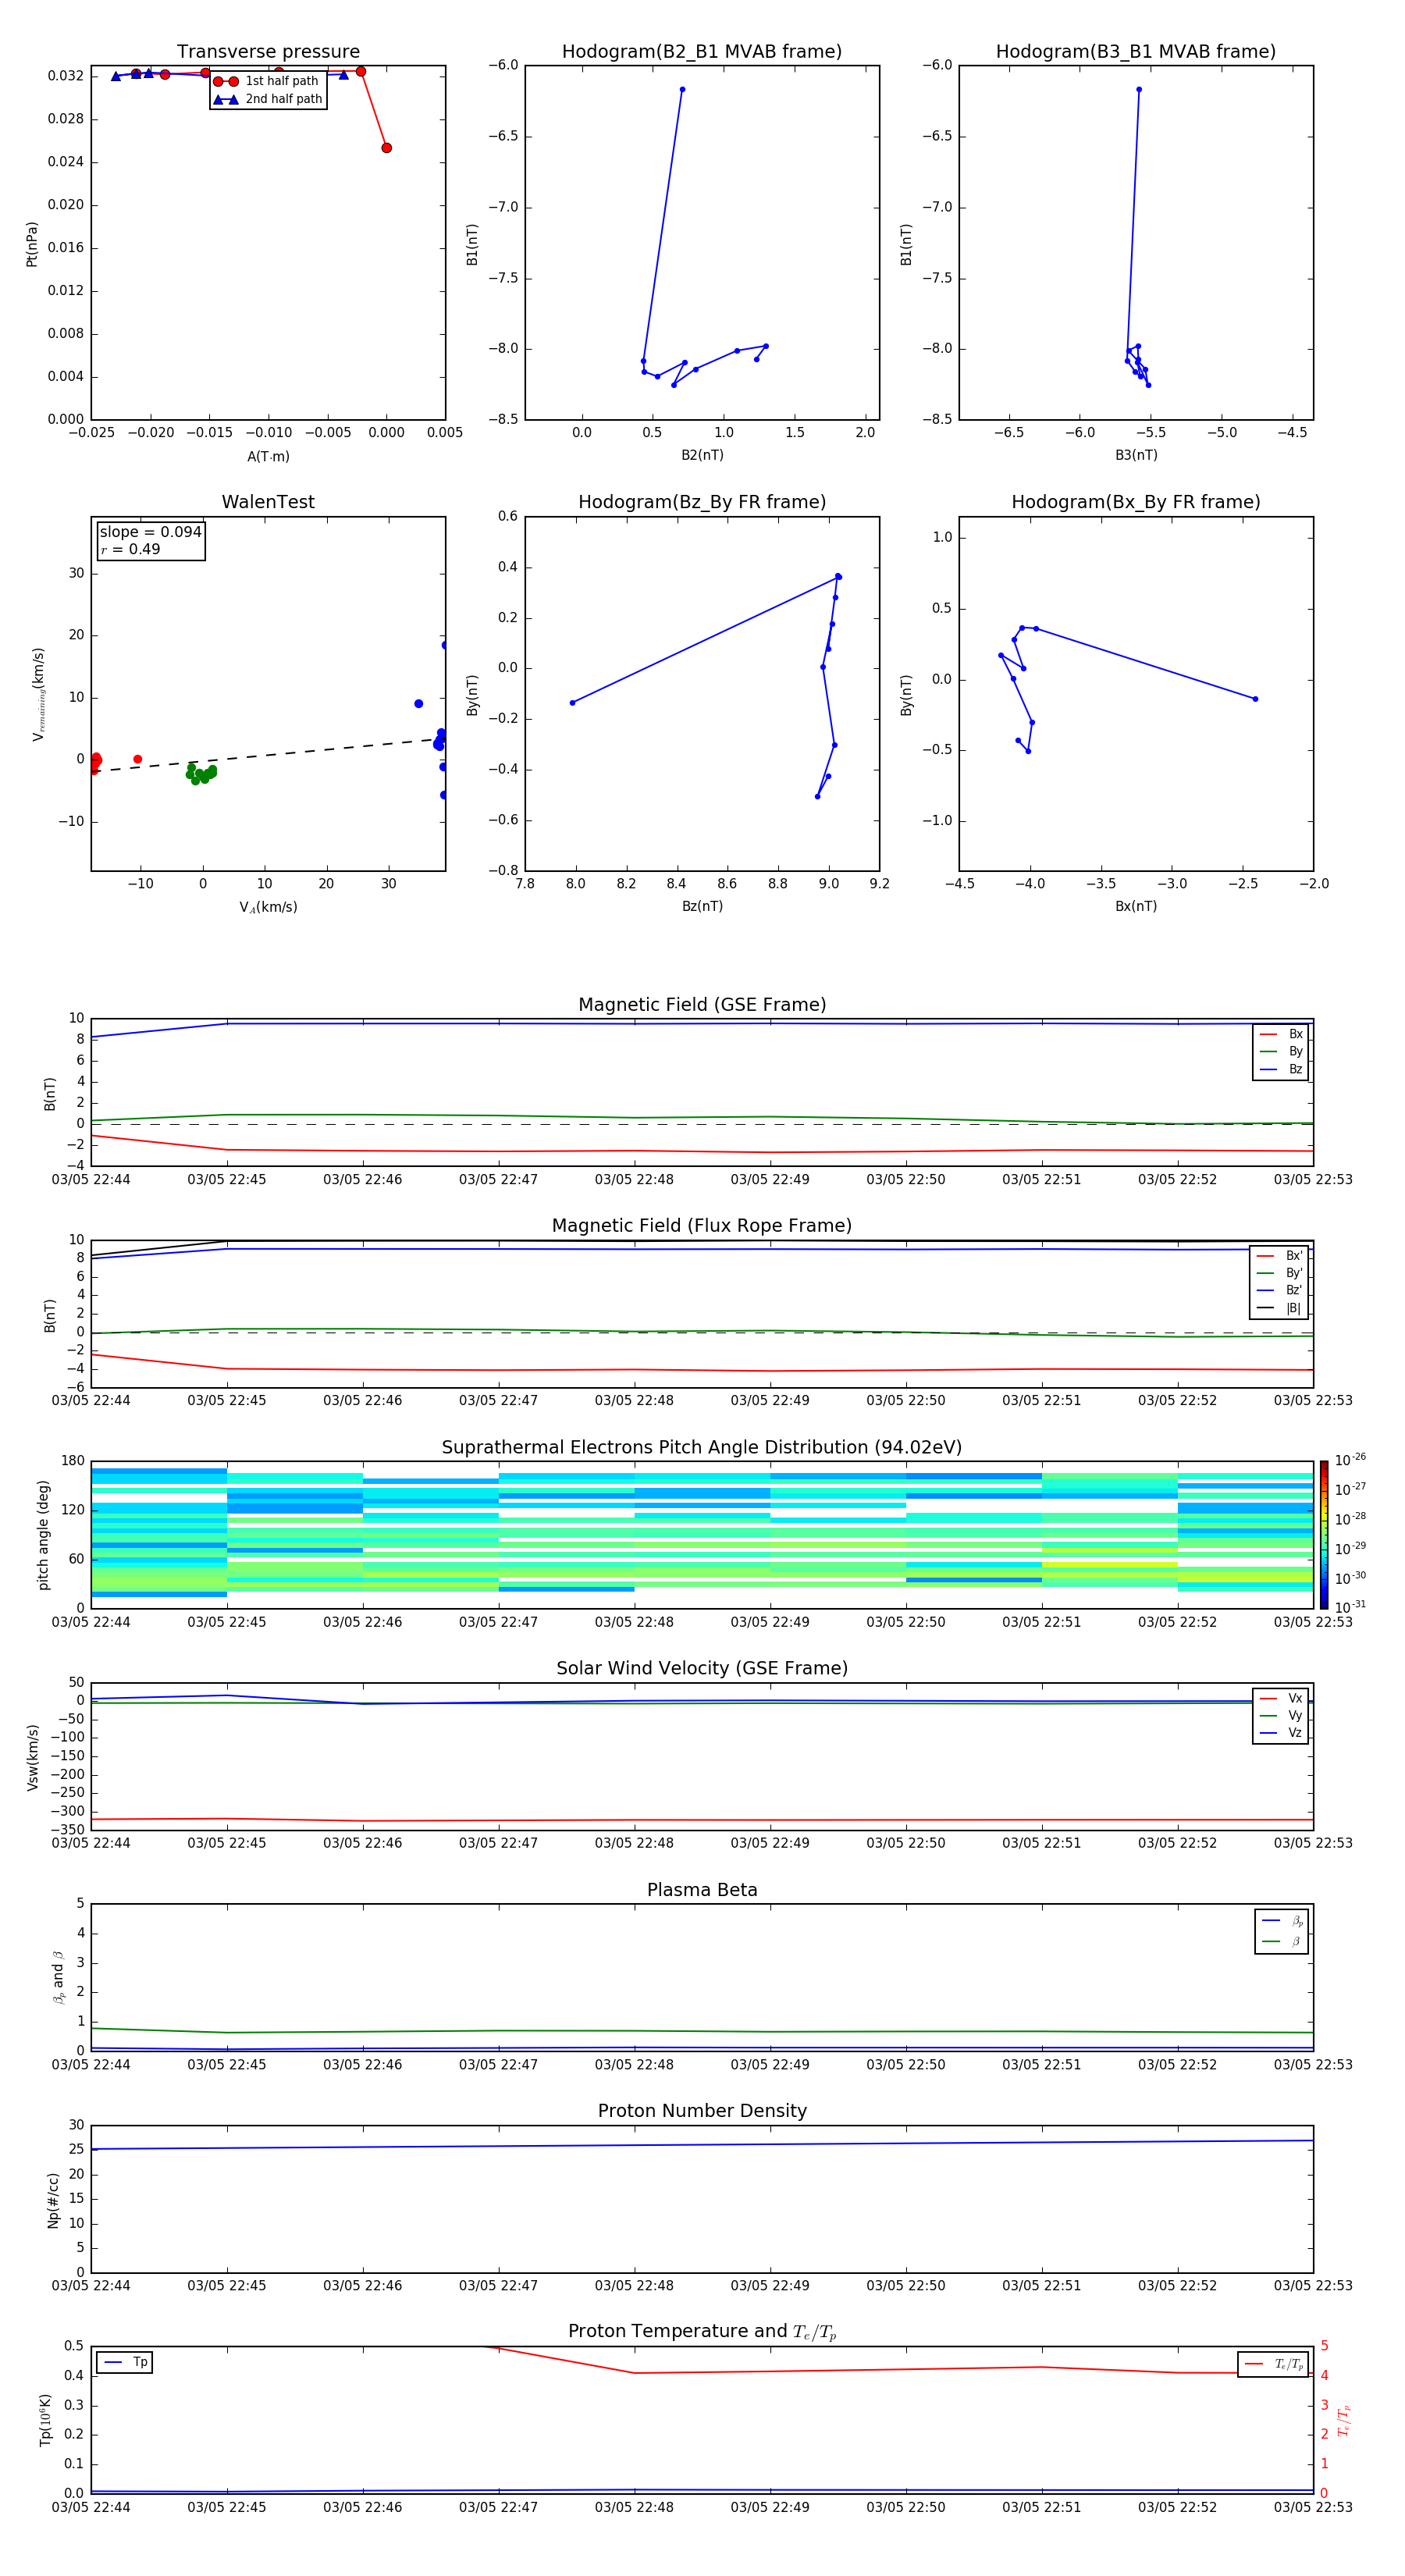This screenshot has width=1405, height=2576.
Task: Select the 'Hodogram(B3_B1 MVAB frame)' title
Action: (1136, 51)
